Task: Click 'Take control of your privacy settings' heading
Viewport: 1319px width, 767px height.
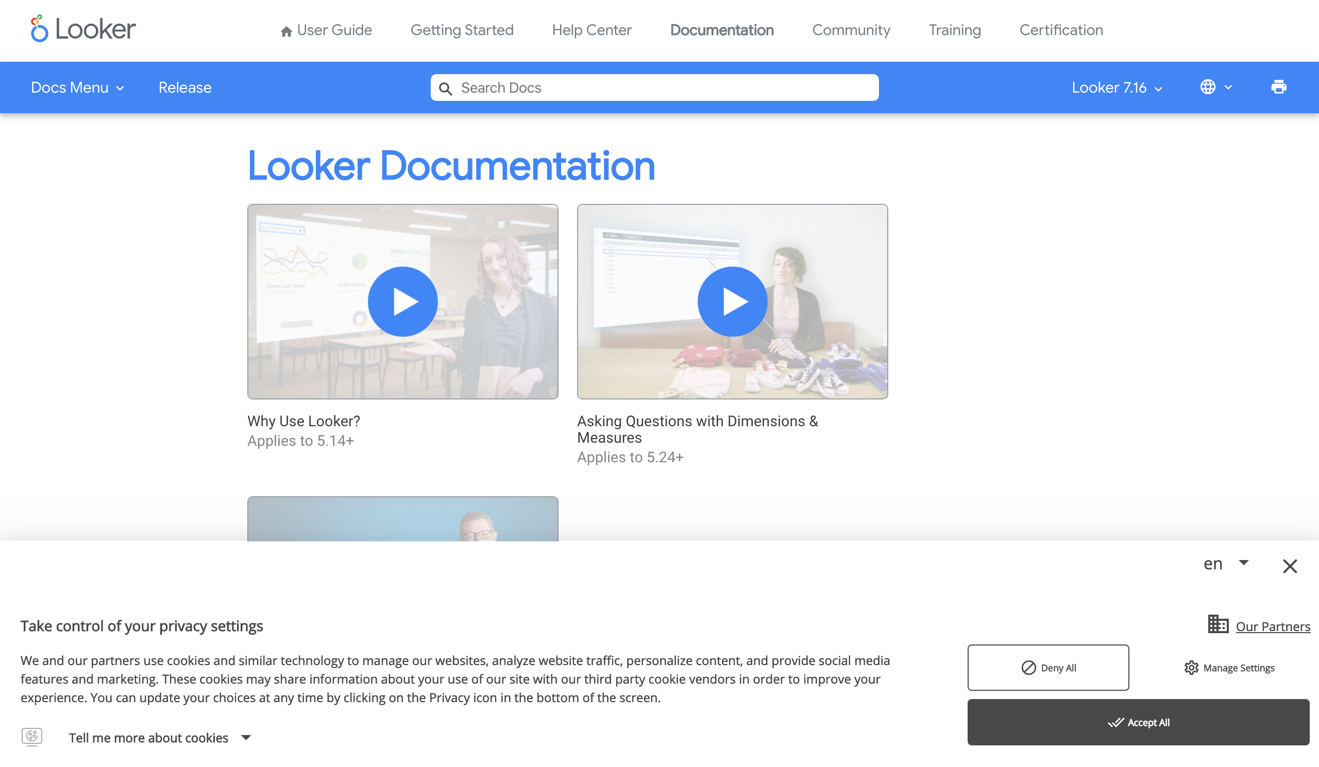Action: point(141,626)
